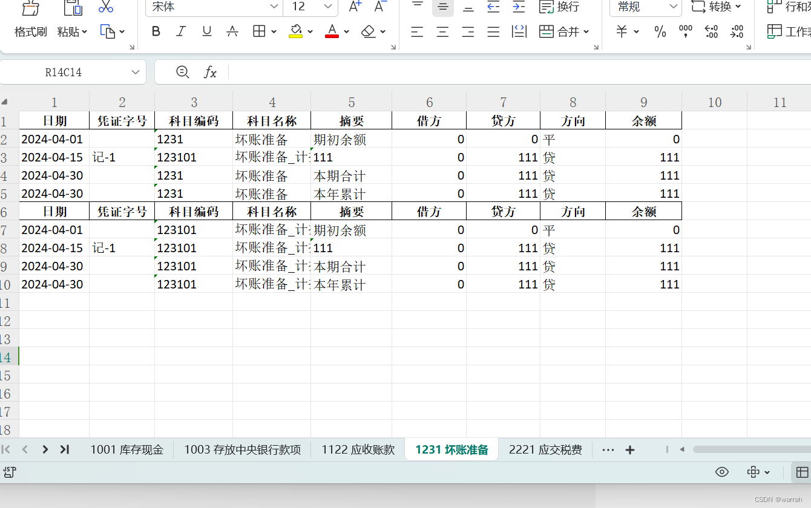Click the Cut scissors icon
The height and width of the screenshot is (508, 811).
click(x=106, y=7)
